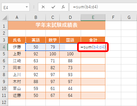This screenshot has height=106, width=137.
Task: Click the empty total cell for 上野
Action: coord(93,54)
